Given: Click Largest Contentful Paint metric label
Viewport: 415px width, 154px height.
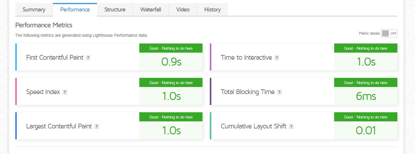Looking at the screenshot, I should [x=59, y=126].
